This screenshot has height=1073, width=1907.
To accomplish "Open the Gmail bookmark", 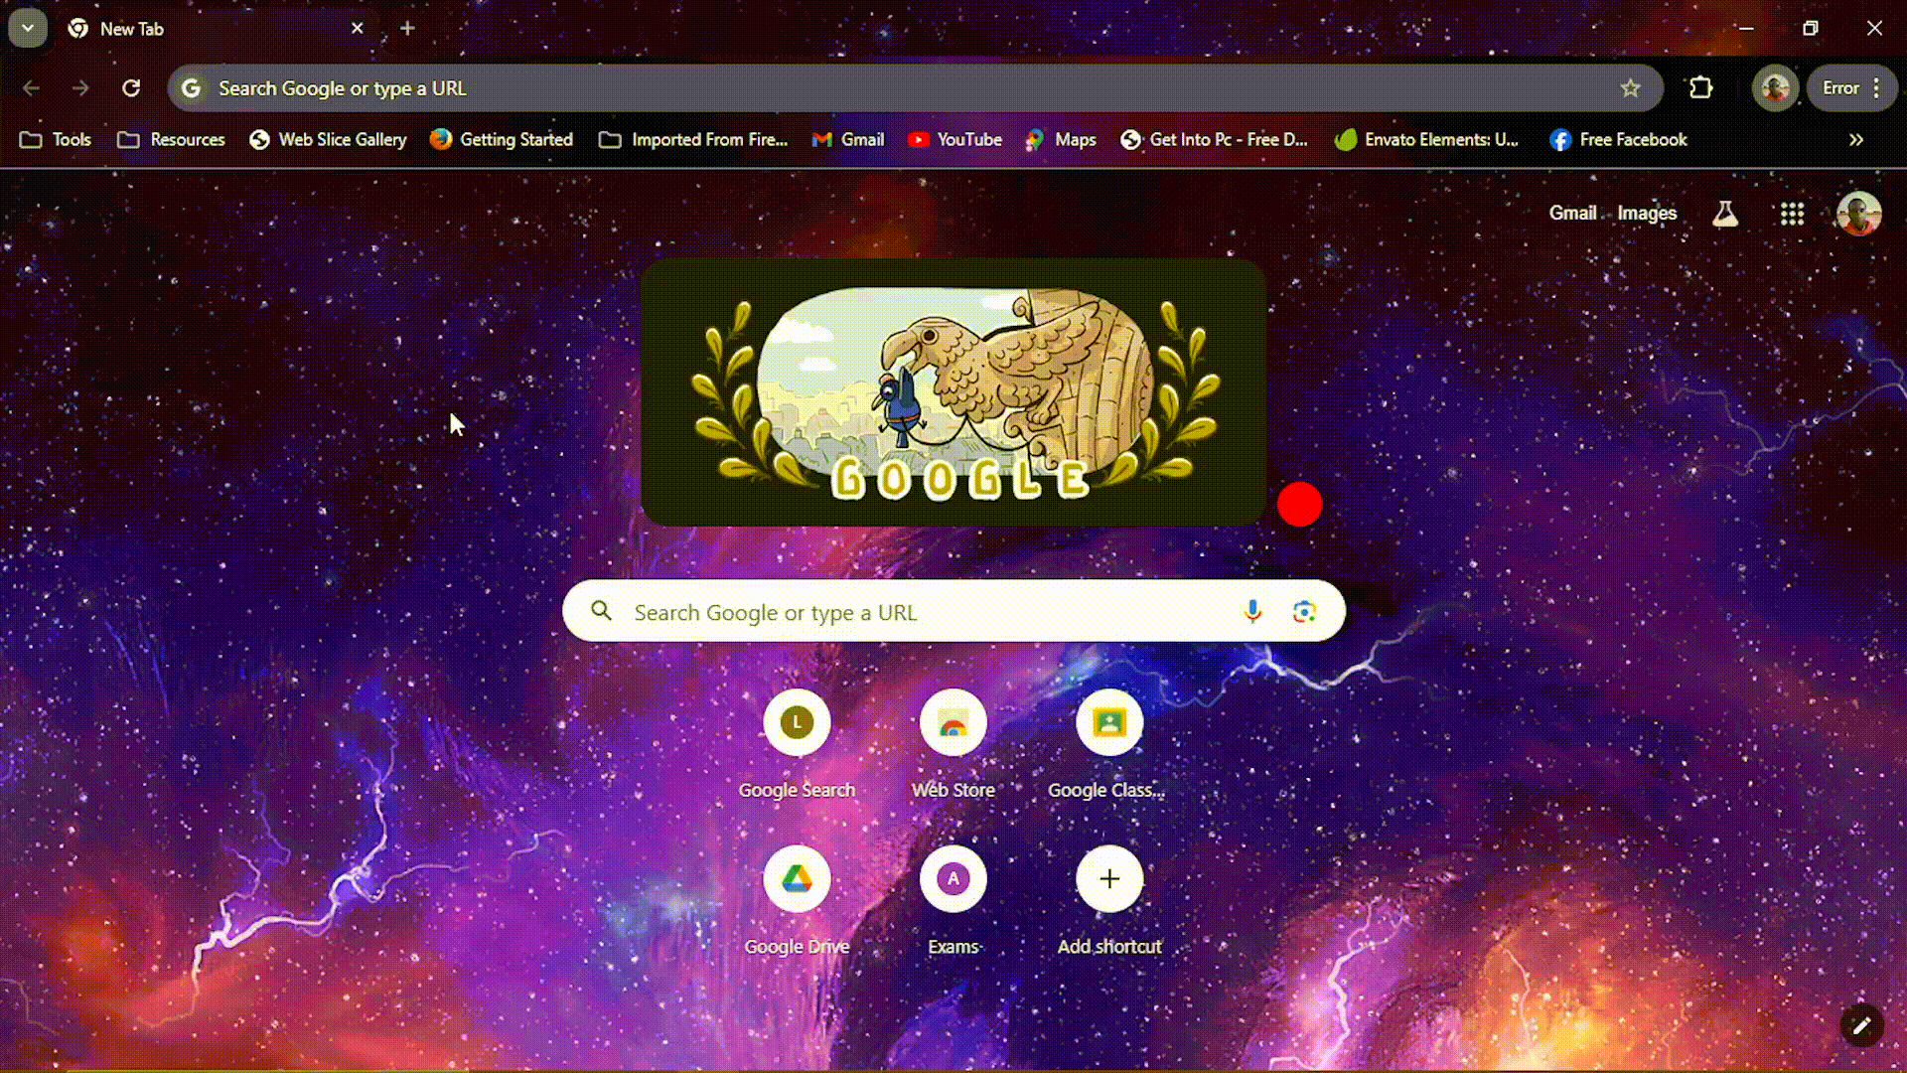I will point(848,140).
